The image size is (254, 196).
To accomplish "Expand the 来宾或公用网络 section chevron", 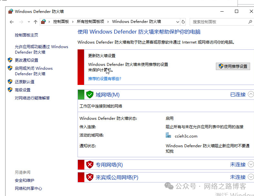I will [x=251, y=177].
